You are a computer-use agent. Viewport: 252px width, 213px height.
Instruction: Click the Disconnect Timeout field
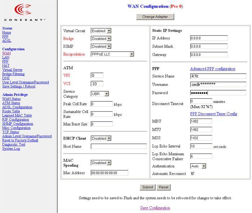pyautogui.click(x=201, y=101)
